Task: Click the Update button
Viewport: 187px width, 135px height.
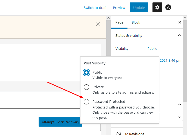Action: (139, 7)
